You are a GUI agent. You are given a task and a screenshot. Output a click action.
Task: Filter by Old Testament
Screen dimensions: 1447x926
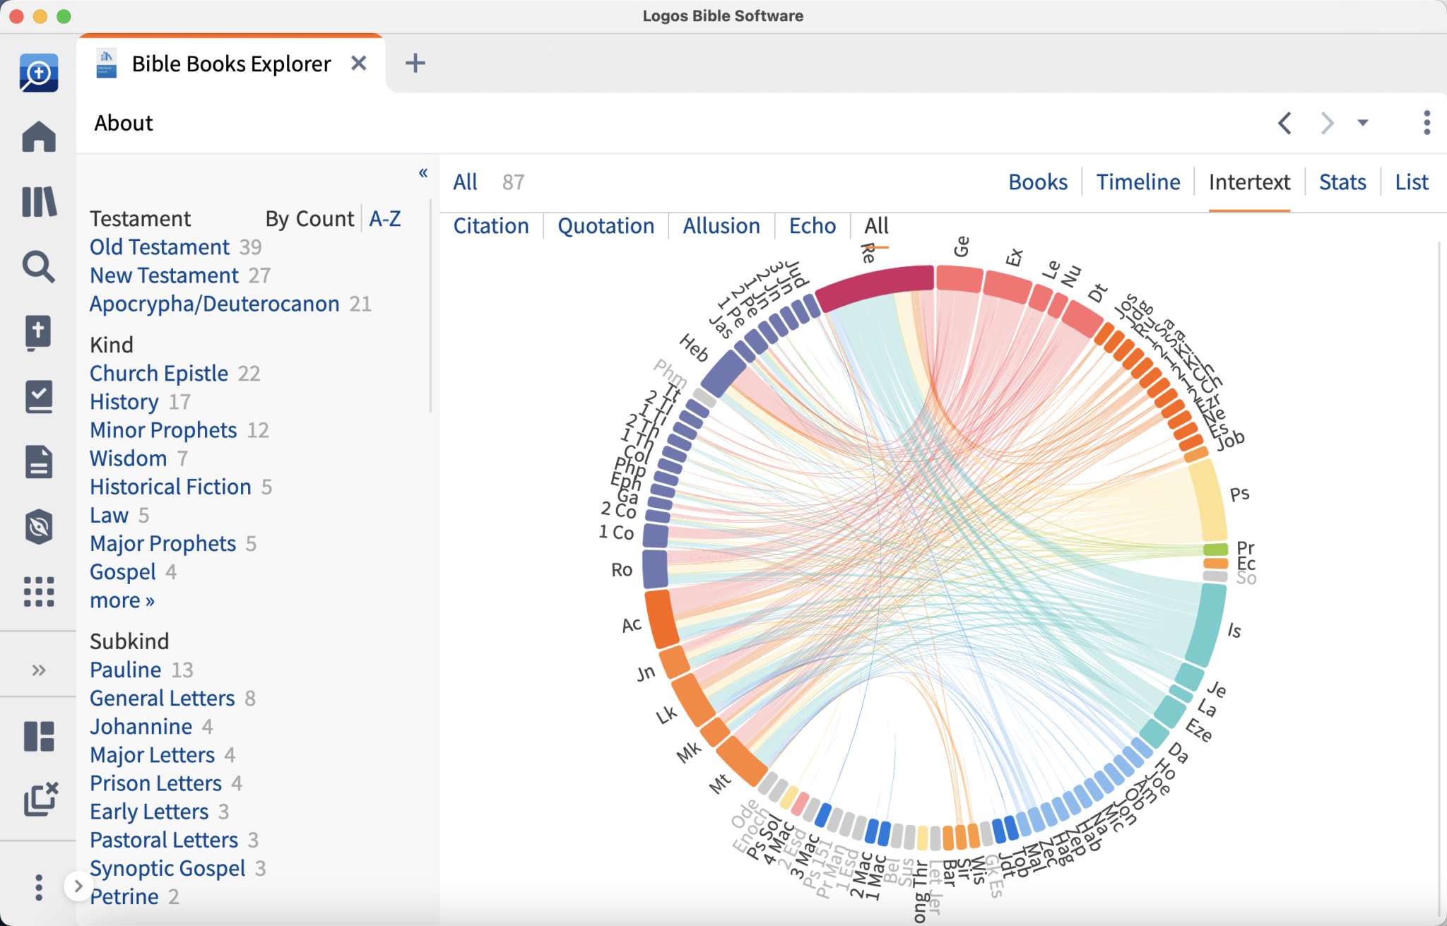(160, 247)
